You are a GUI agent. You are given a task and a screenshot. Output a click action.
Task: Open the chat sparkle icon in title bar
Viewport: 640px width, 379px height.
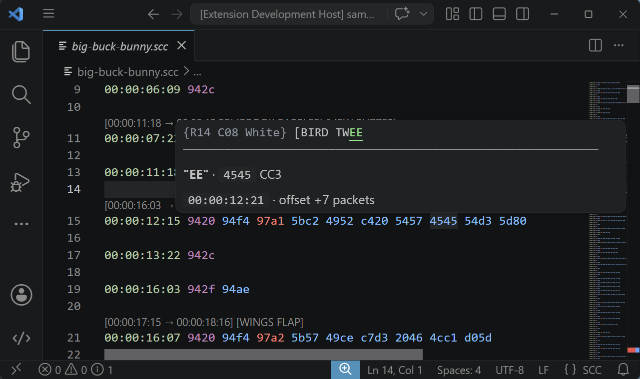[402, 14]
